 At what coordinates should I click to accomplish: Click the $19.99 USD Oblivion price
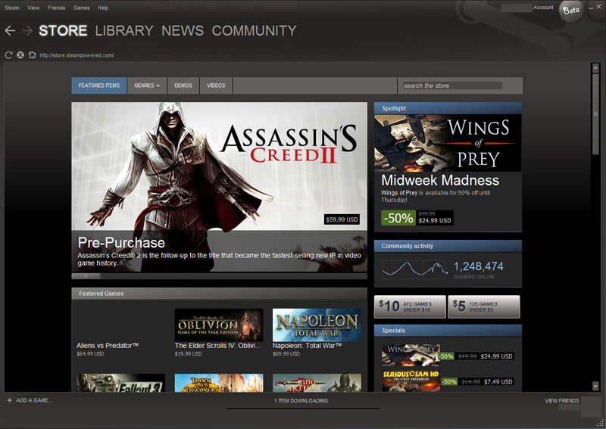coord(188,353)
